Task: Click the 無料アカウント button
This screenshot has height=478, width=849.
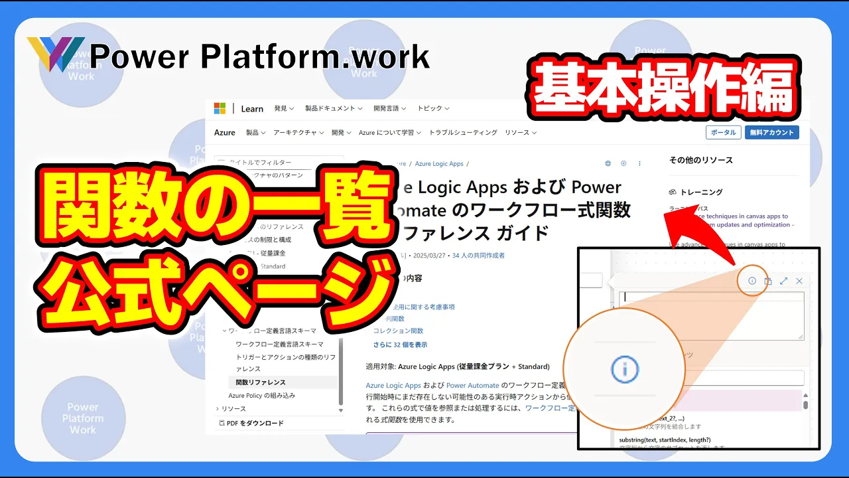Action: [x=771, y=132]
